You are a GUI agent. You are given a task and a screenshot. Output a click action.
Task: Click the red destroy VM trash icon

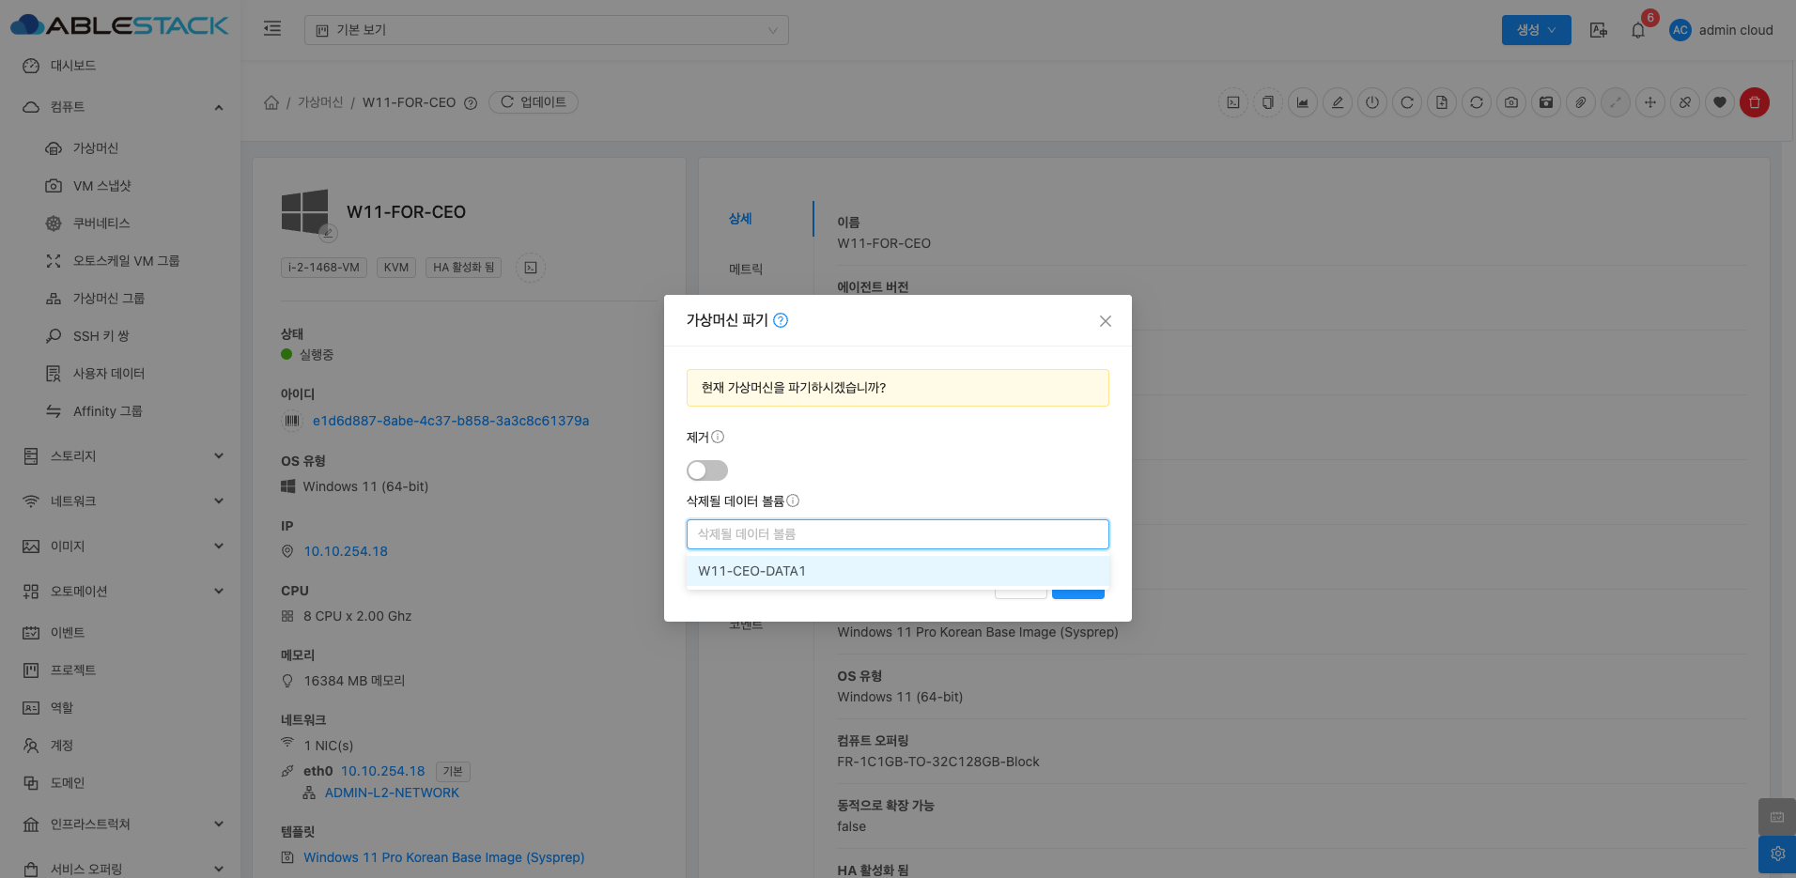click(x=1754, y=102)
